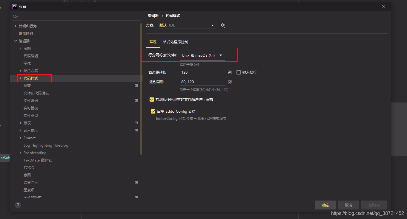Select TODO in settings tree

coord(29,168)
